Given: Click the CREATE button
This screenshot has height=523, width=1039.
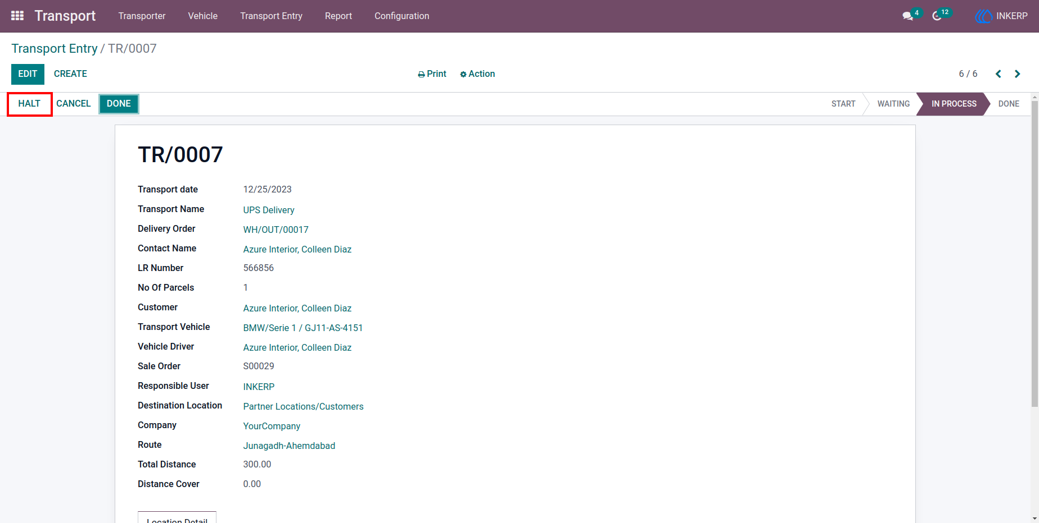Looking at the screenshot, I should [70, 74].
